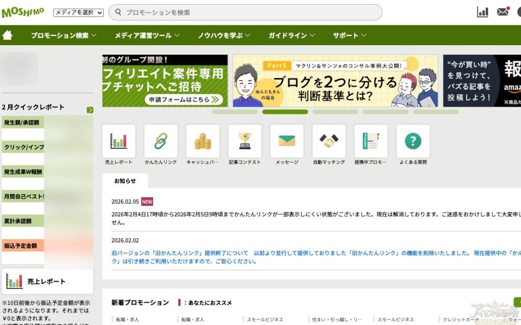Screen dimensions: 521x325
Task: Click the home icon in navigation bar
Action: [x=8, y=36]
